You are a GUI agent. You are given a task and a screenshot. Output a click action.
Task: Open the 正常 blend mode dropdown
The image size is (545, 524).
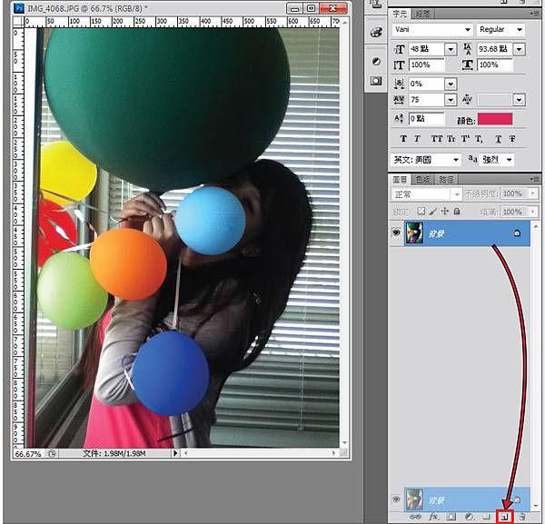(x=426, y=194)
